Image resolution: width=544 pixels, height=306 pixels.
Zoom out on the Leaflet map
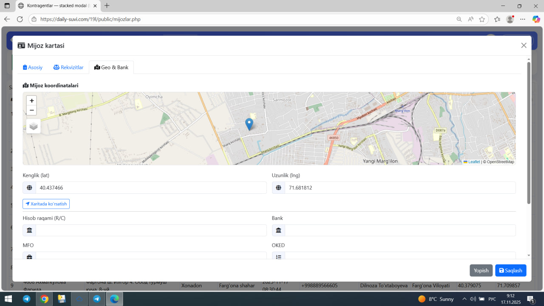[31, 110]
